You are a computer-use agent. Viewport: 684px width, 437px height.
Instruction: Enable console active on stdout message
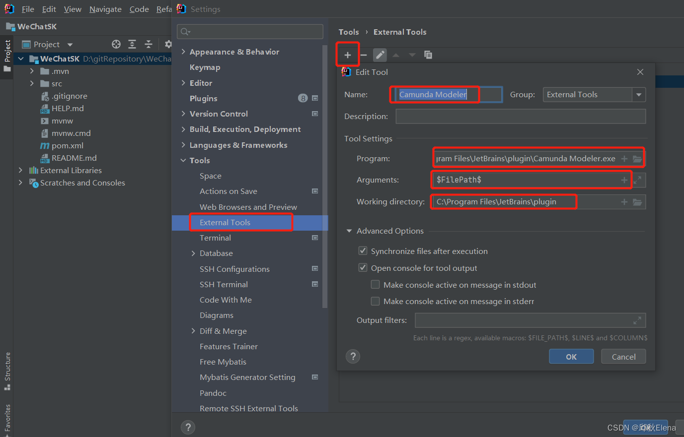[376, 285]
